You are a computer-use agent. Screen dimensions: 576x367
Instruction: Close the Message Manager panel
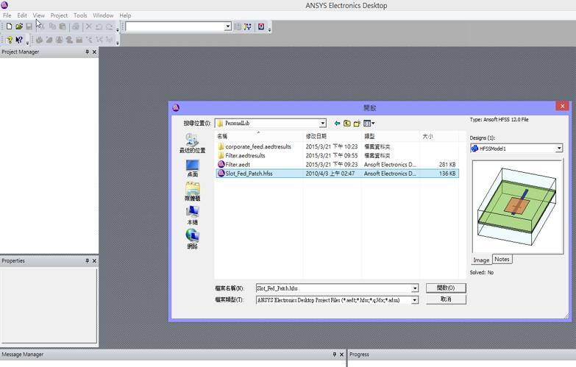[341, 354]
